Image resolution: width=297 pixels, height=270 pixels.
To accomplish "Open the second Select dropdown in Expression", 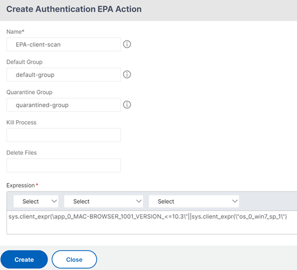I will tap(103, 202).
